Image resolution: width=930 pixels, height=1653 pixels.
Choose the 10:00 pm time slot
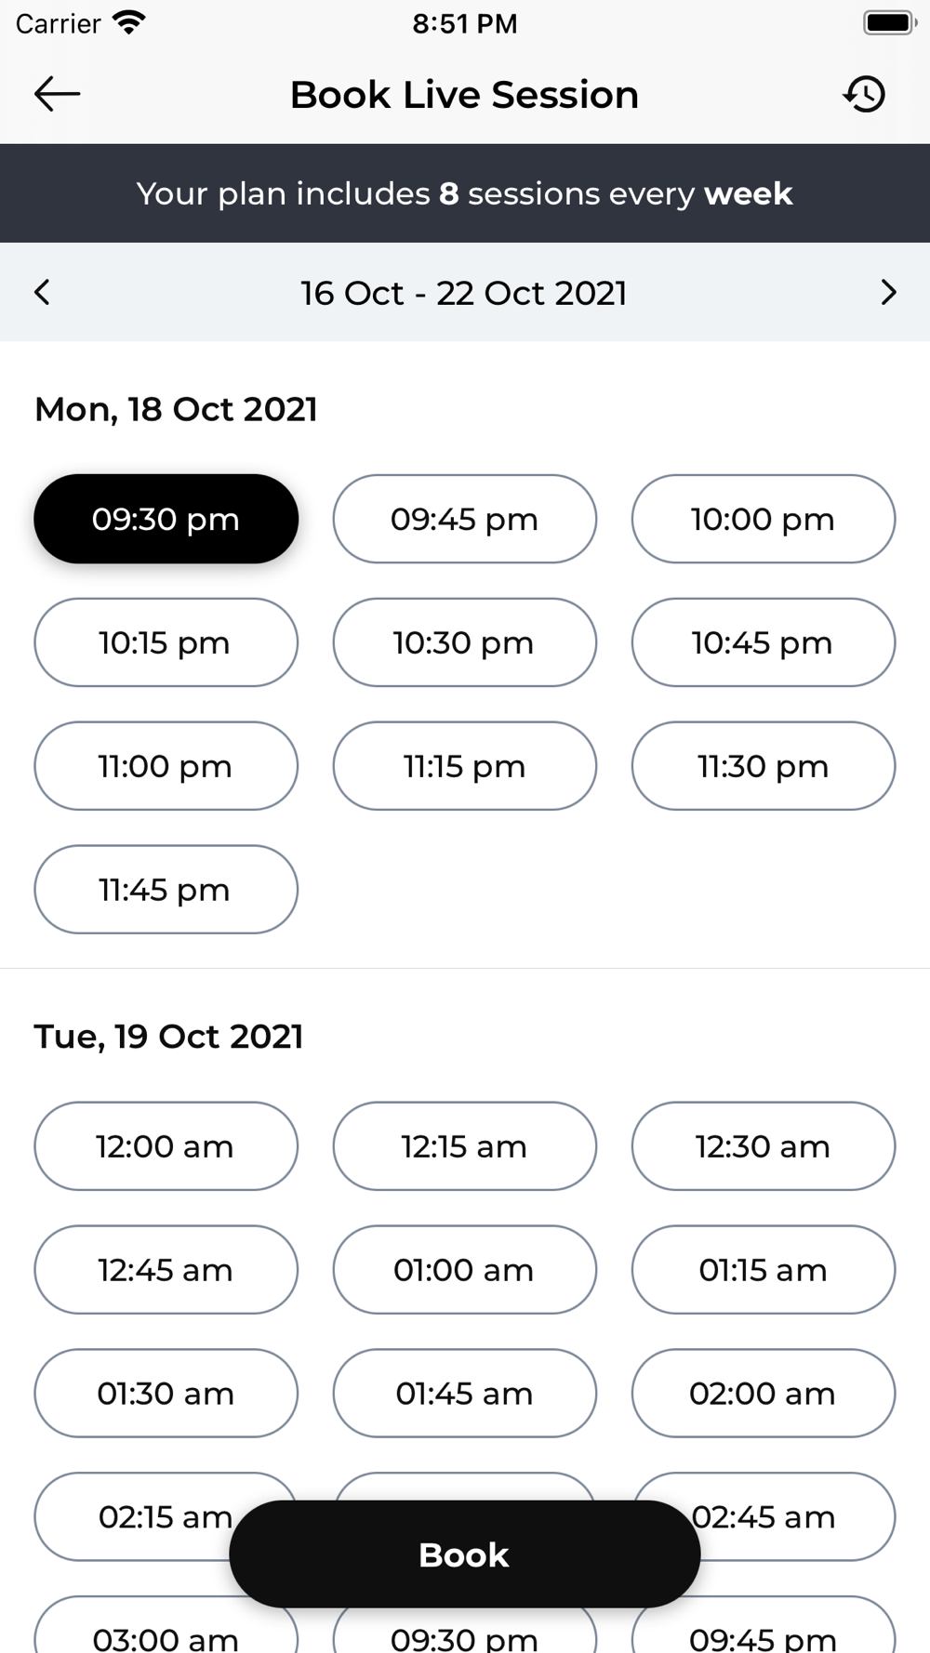click(764, 519)
